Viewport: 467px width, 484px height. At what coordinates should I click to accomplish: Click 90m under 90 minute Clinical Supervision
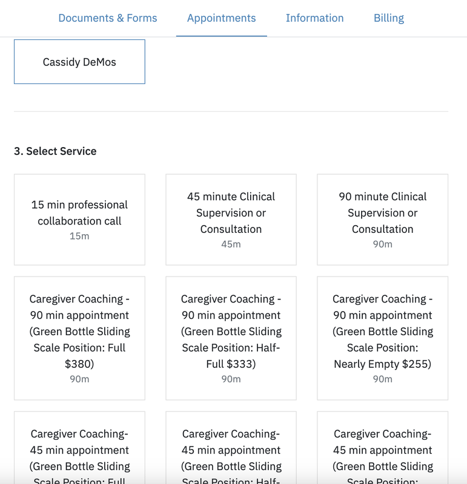coord(382,244)
